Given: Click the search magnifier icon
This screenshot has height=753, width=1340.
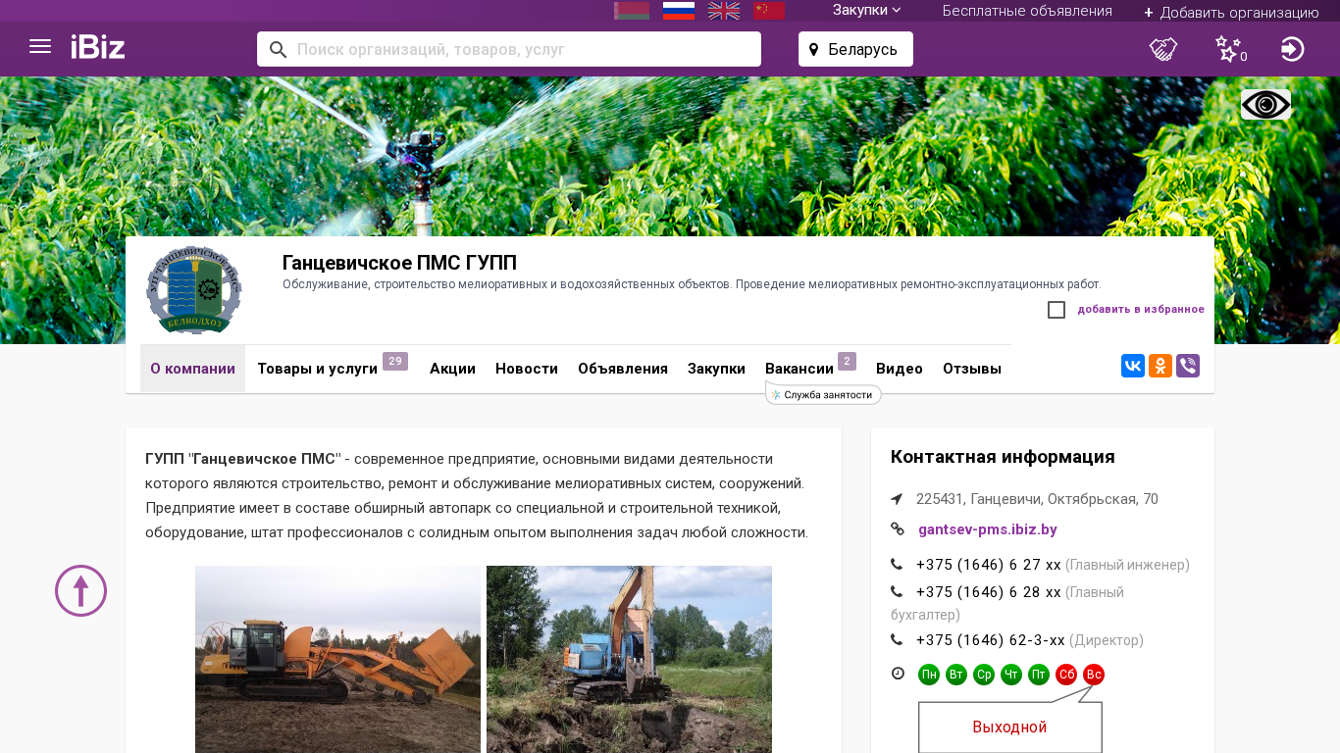Looking at the screenshot, I should [278, 49].
